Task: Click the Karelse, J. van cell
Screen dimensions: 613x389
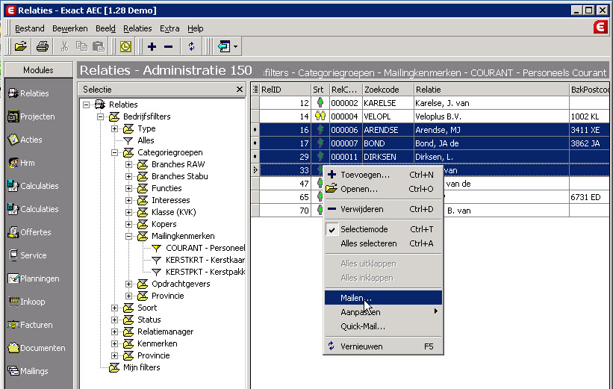Action: pos(492,103)
